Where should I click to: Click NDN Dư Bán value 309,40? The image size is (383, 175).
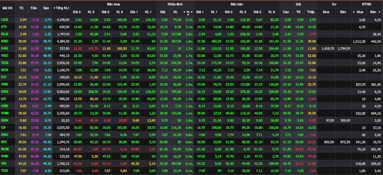point(345,121)
